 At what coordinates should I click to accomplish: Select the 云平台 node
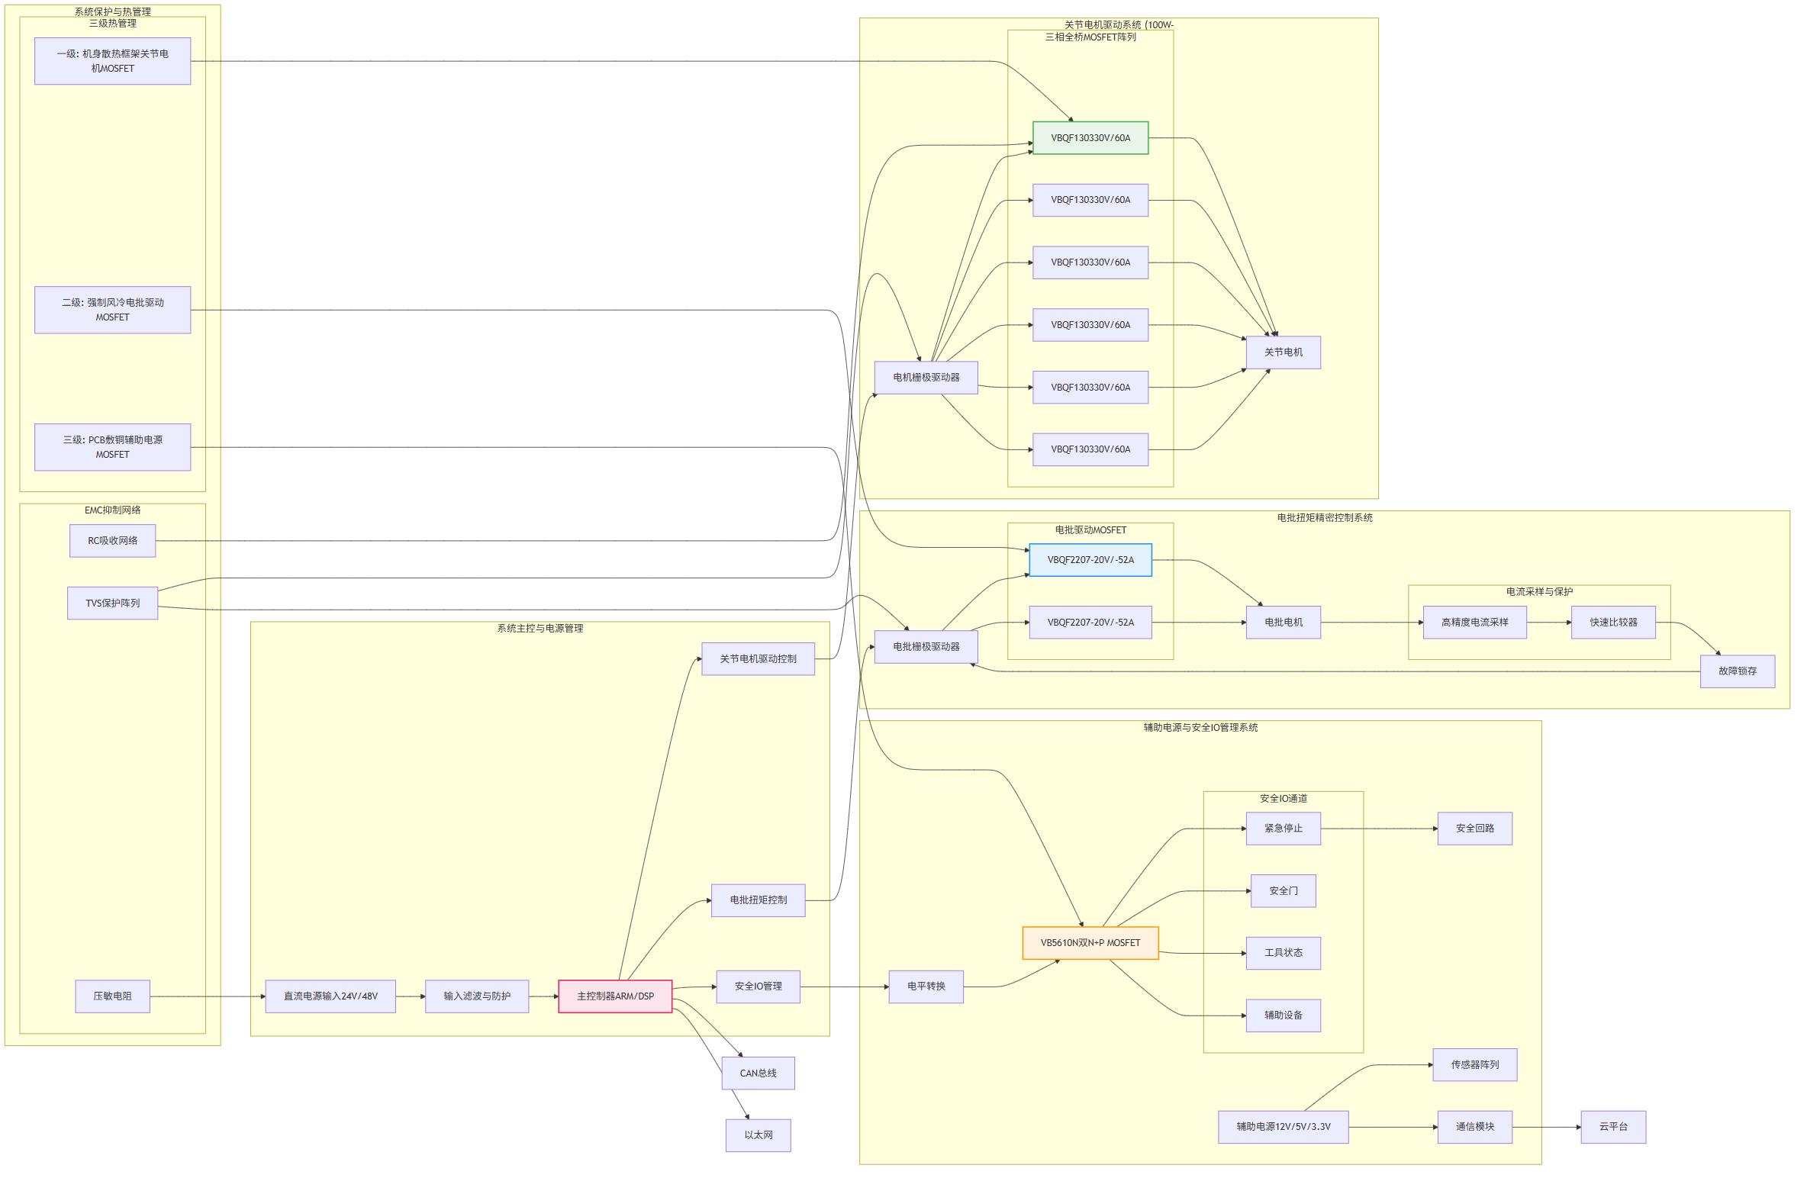(1612, 1127)
